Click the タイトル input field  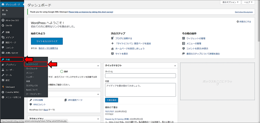click(140, 76)
